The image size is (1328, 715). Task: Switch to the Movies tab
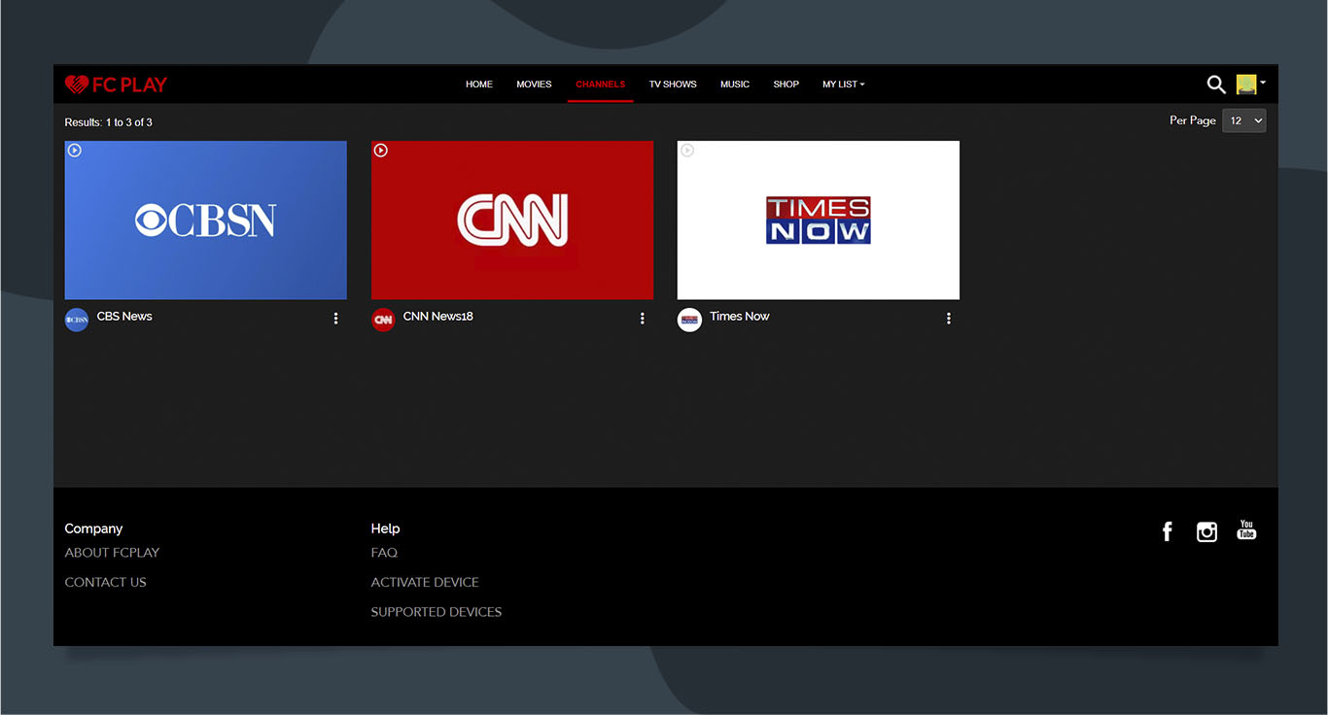(534, 85)
